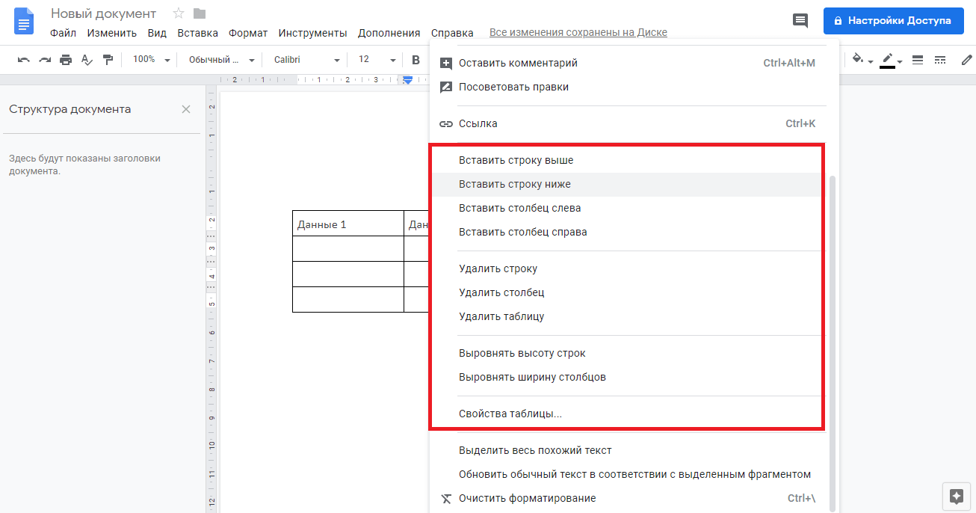Close the 'Структура документа' panel

point(185,108)
